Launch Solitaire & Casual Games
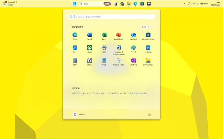The image size is (223, 139). coord(119,50)
